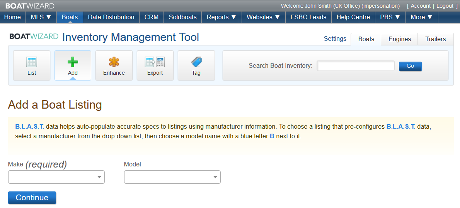Click the Account link
Viewport: 460px width, 208px height.
[421, 6]
